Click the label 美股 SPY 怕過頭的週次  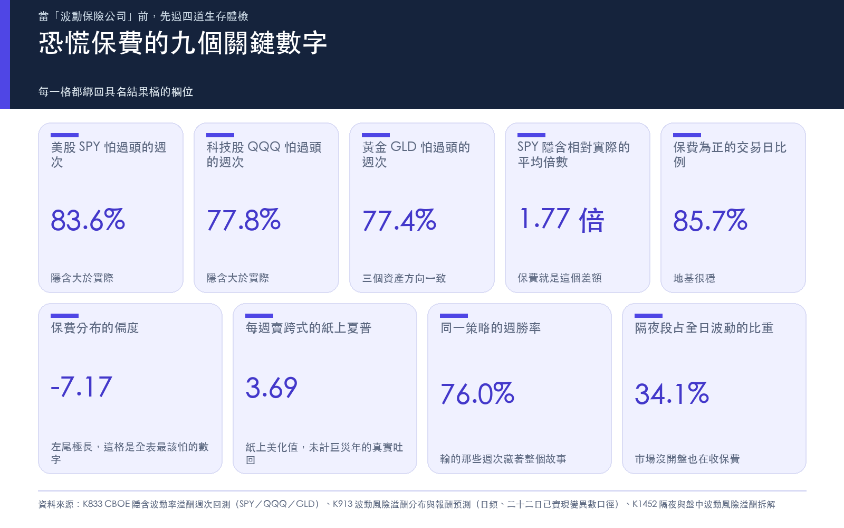(109, 154)
